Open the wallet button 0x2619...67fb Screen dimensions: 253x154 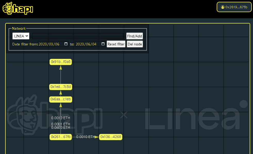(234, 7)
